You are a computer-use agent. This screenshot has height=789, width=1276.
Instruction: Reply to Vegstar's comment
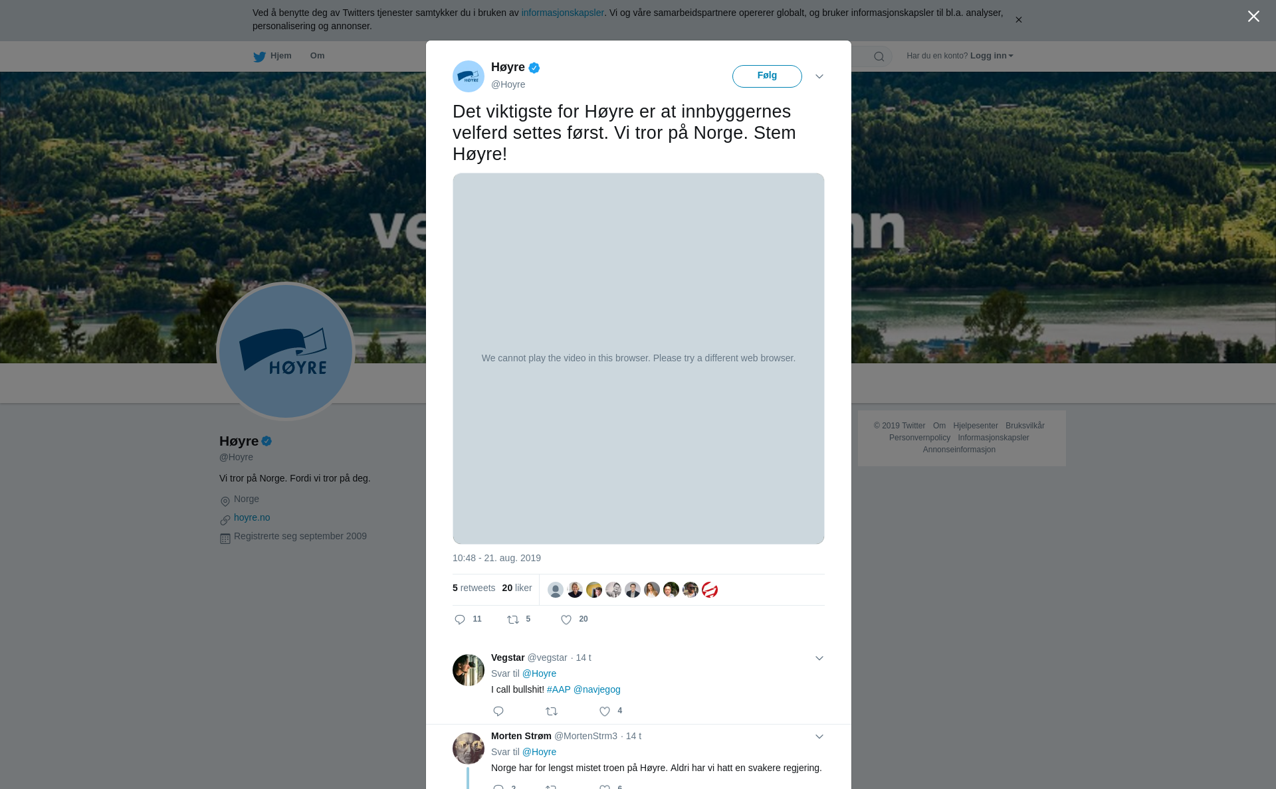coord(498,711)
